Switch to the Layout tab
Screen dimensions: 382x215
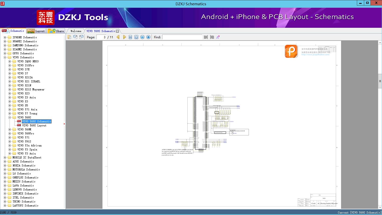click(x=36, y=31)
